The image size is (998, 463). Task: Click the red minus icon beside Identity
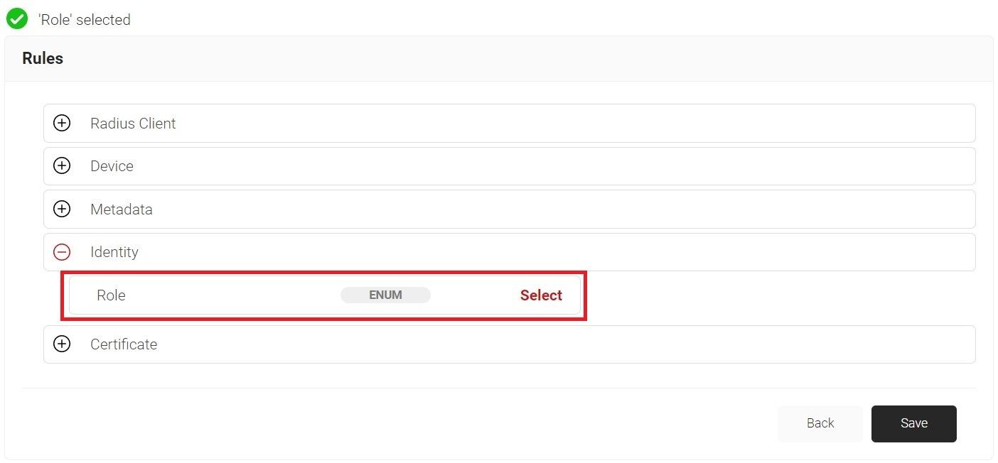pyautogui.click(x=63, y=252)
